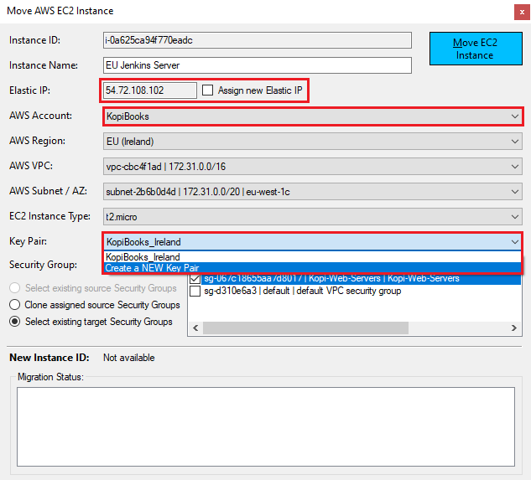Click the 'Not available' New Instance ID text

(129, 358)
